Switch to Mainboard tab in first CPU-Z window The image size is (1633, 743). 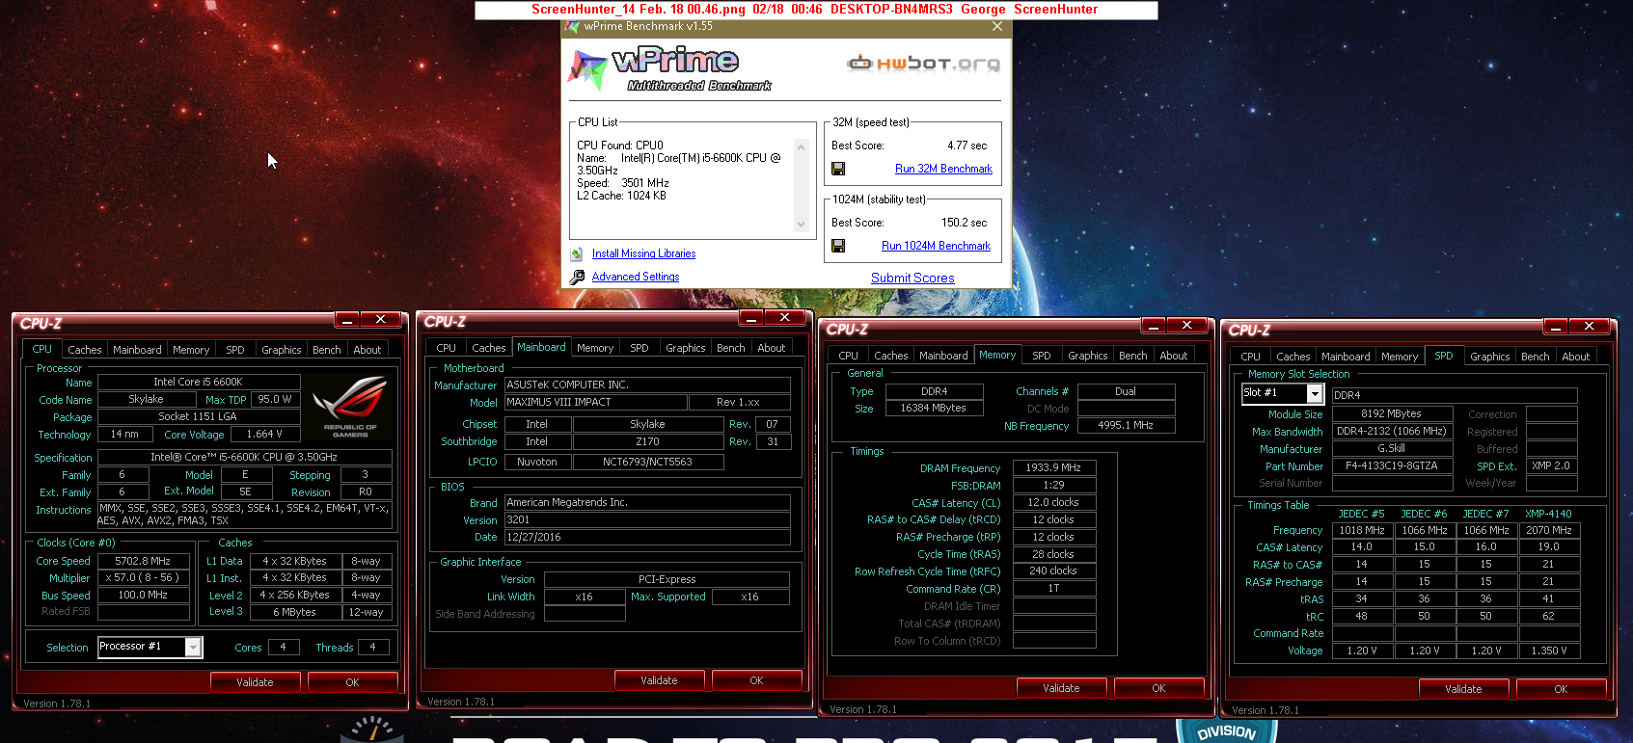pyautogui.click(x=137, y=350)
